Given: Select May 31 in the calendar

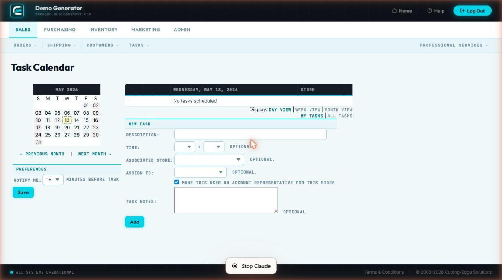Looking at the screenshot, I should pyautogui.click(x=38, y=142).
